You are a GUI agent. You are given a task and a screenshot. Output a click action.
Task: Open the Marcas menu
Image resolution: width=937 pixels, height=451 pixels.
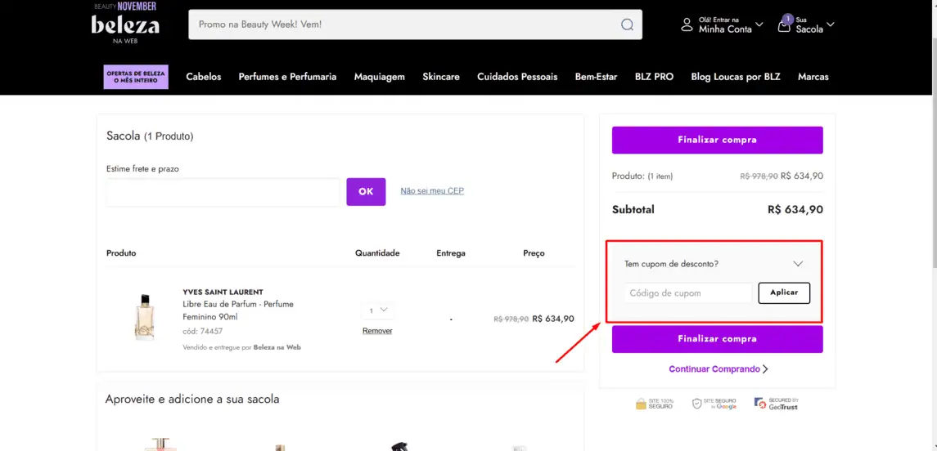coord(813,77)
